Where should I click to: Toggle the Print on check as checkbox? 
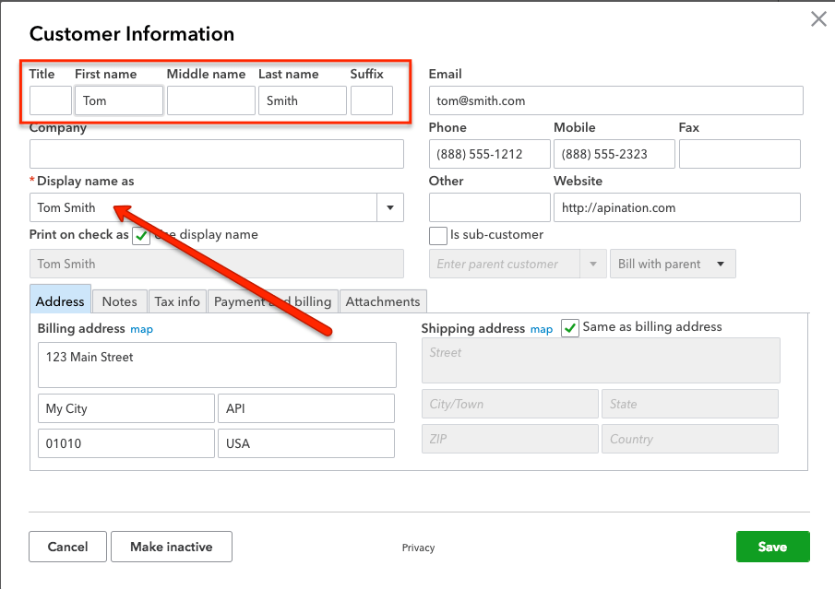click(x=141, y=236)
